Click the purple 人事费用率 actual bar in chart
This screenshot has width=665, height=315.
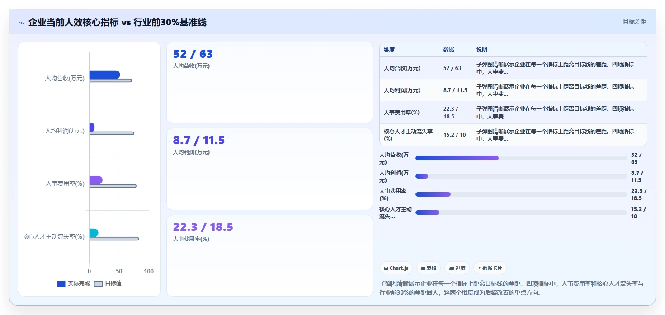96,180
